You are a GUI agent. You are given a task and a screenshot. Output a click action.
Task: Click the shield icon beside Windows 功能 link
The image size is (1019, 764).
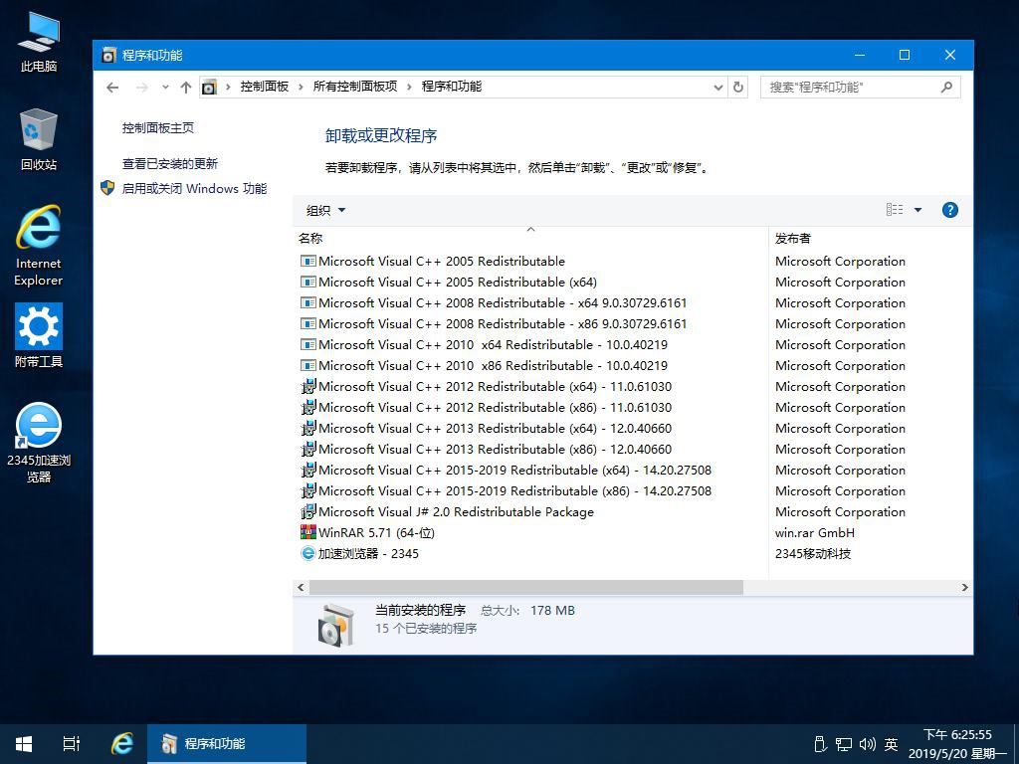pos(107,188)
